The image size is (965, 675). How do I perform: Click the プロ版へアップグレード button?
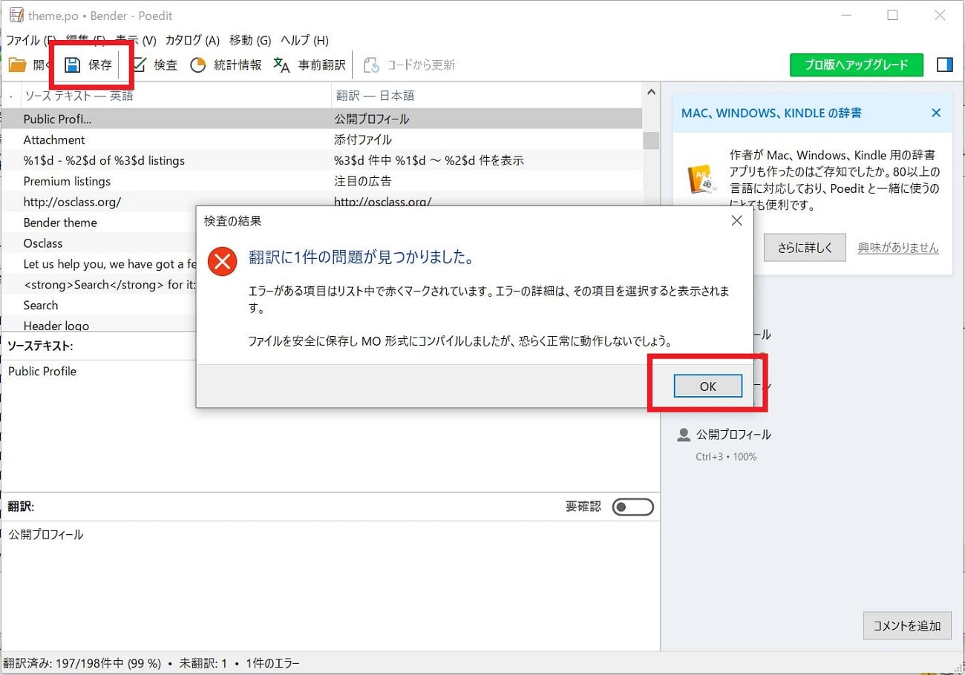click(x=856, y=65)
